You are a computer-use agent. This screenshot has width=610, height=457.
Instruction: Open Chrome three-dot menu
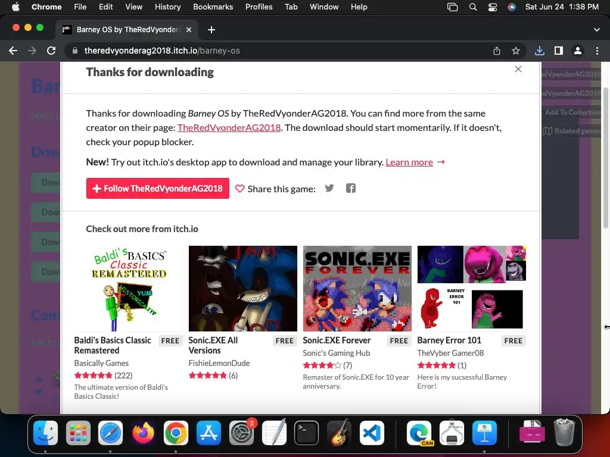(x=597, y=51)
